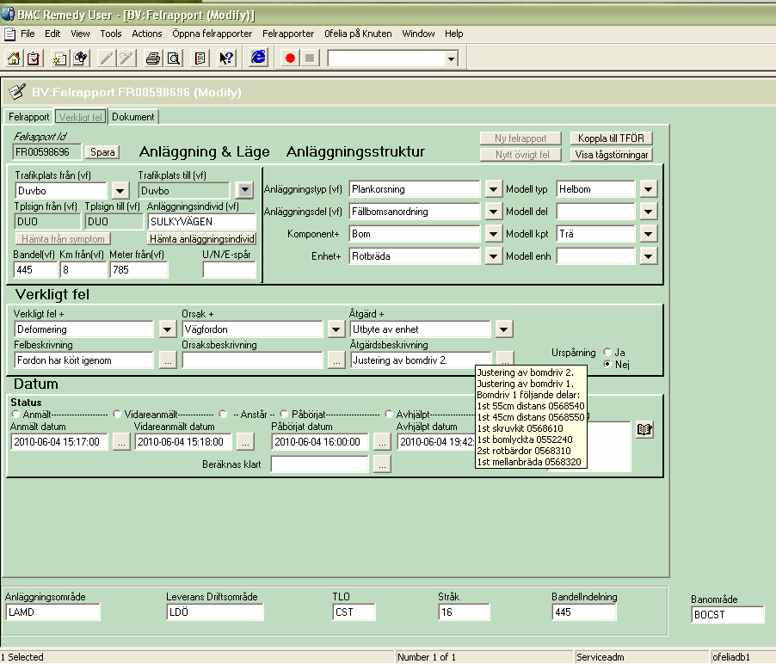Viewport: 776px width, 664px height.
Task: Click the Banområde field BOCST
Action: [728, 614]
